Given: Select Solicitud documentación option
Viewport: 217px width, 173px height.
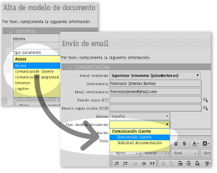Looking at the screenshot, I should (139, 143).
